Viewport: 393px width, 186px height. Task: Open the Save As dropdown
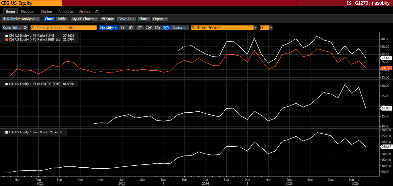[126, 19]
